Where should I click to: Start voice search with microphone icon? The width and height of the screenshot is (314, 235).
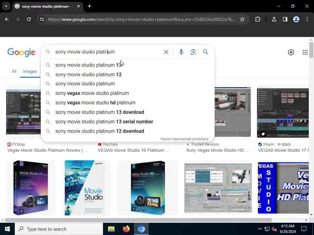click(x=181, y=52)
